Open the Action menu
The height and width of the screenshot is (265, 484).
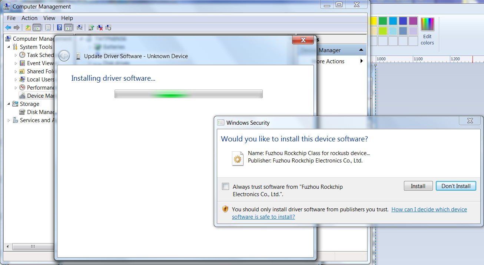click(29, 18)
